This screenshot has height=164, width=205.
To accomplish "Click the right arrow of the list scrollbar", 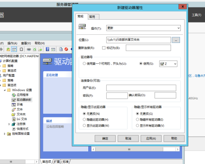I will point(178,149).
